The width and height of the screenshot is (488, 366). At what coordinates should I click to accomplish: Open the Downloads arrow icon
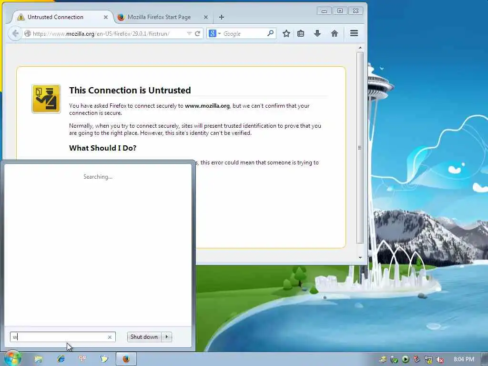pos(317,34)
